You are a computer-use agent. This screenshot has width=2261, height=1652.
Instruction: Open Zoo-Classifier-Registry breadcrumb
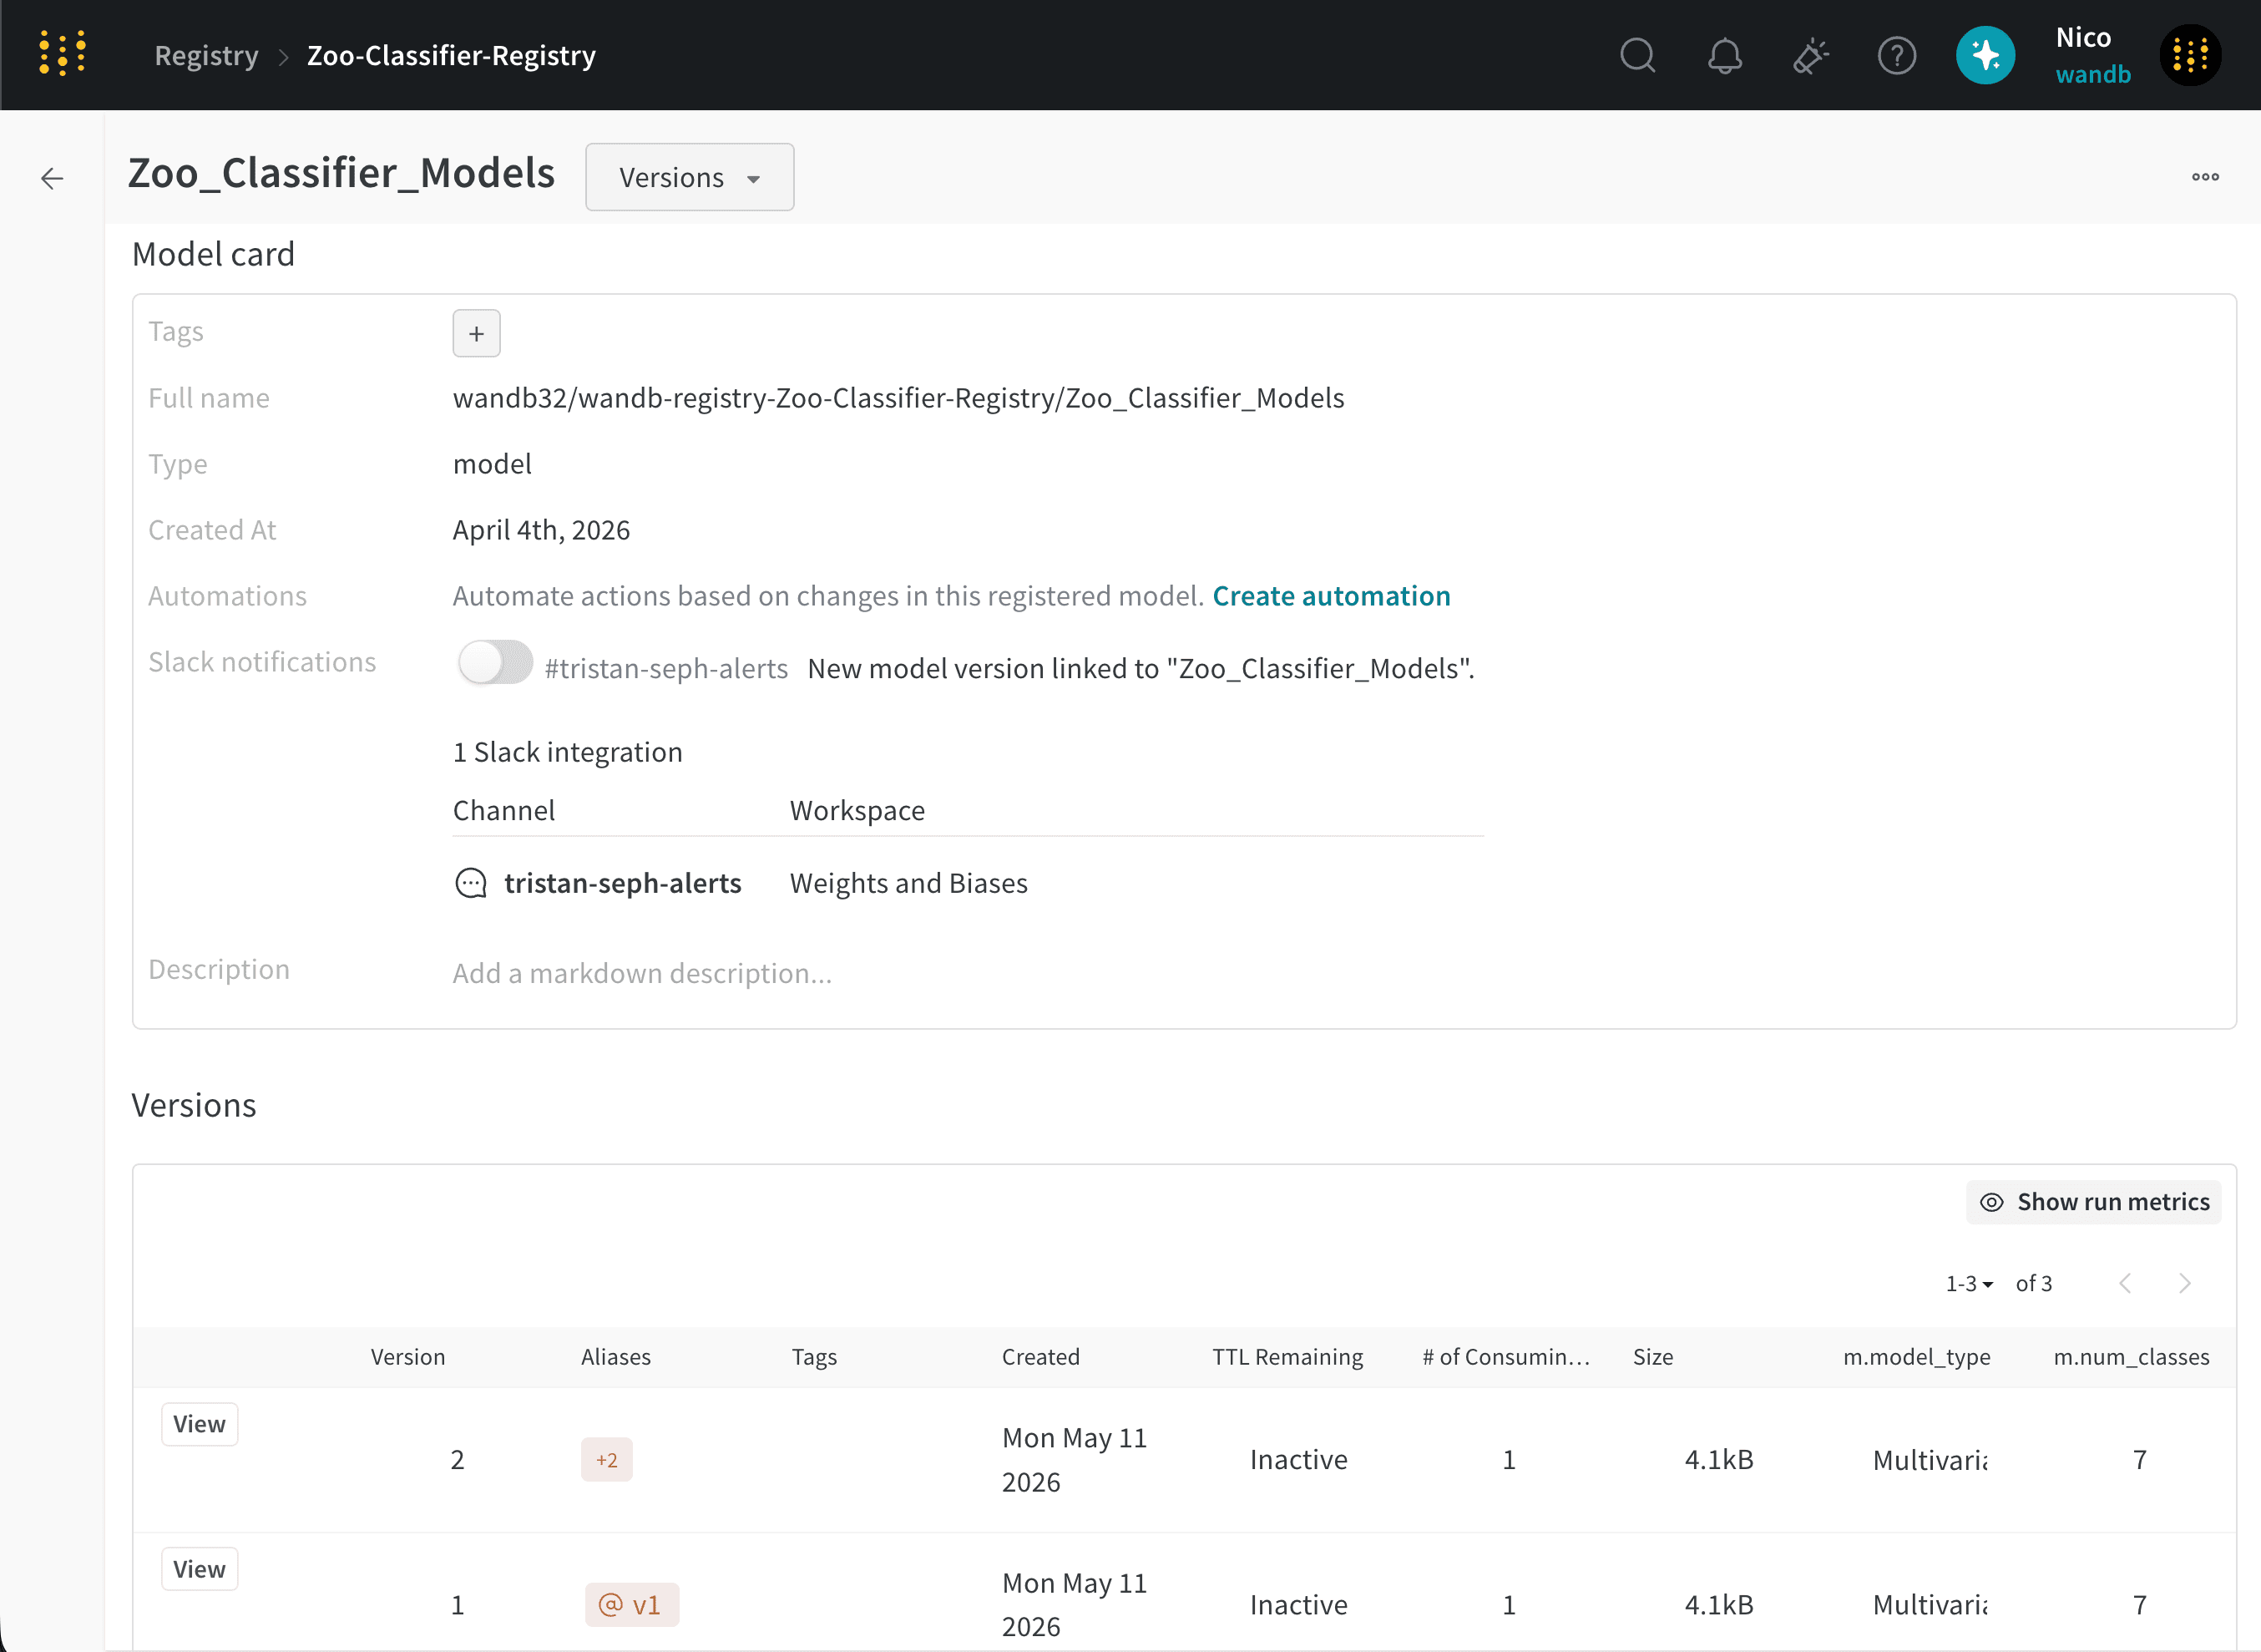[452, 55]
